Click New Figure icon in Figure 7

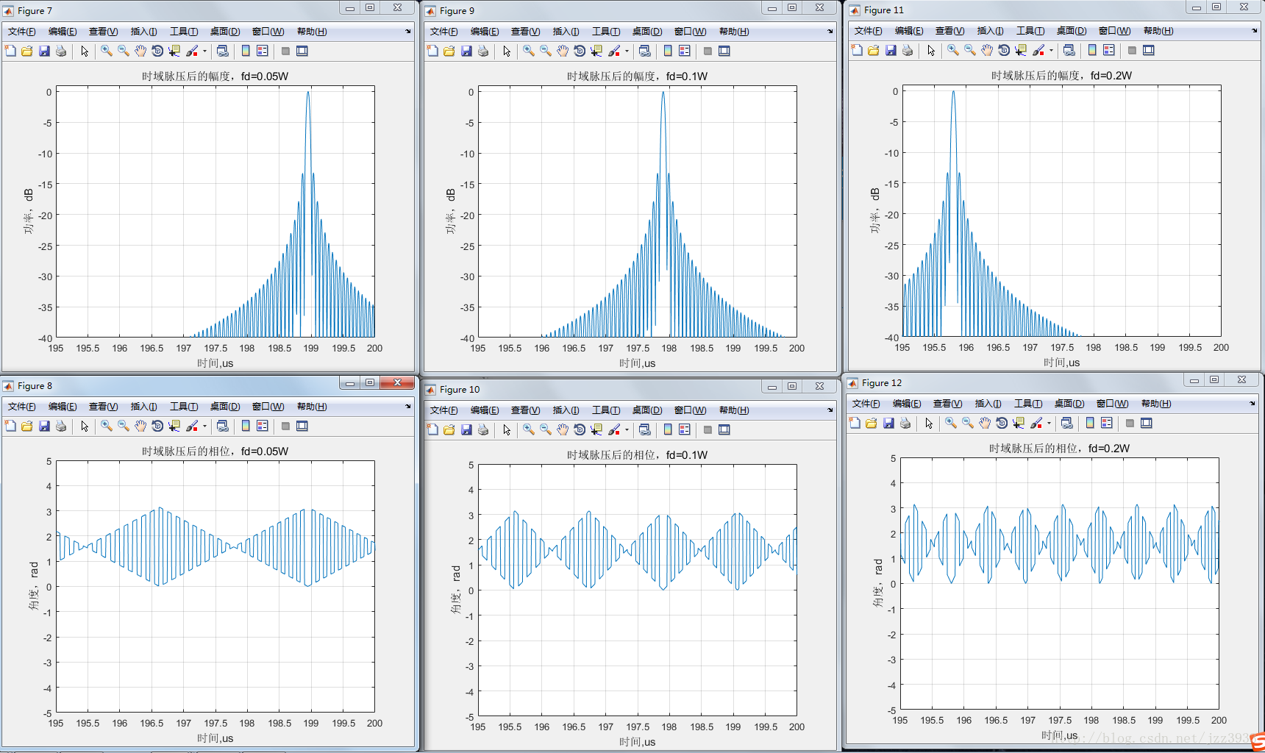(x=10, y=51)
